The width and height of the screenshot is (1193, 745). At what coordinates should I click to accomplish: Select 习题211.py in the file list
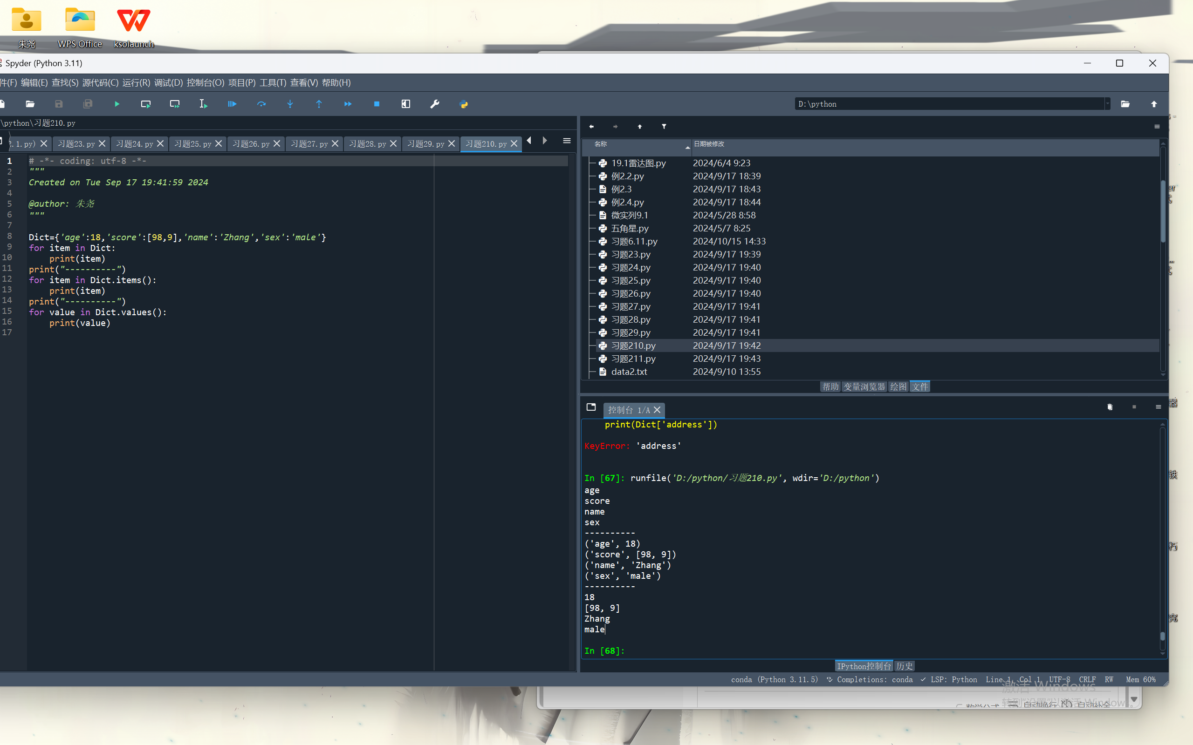pos(633,359)
